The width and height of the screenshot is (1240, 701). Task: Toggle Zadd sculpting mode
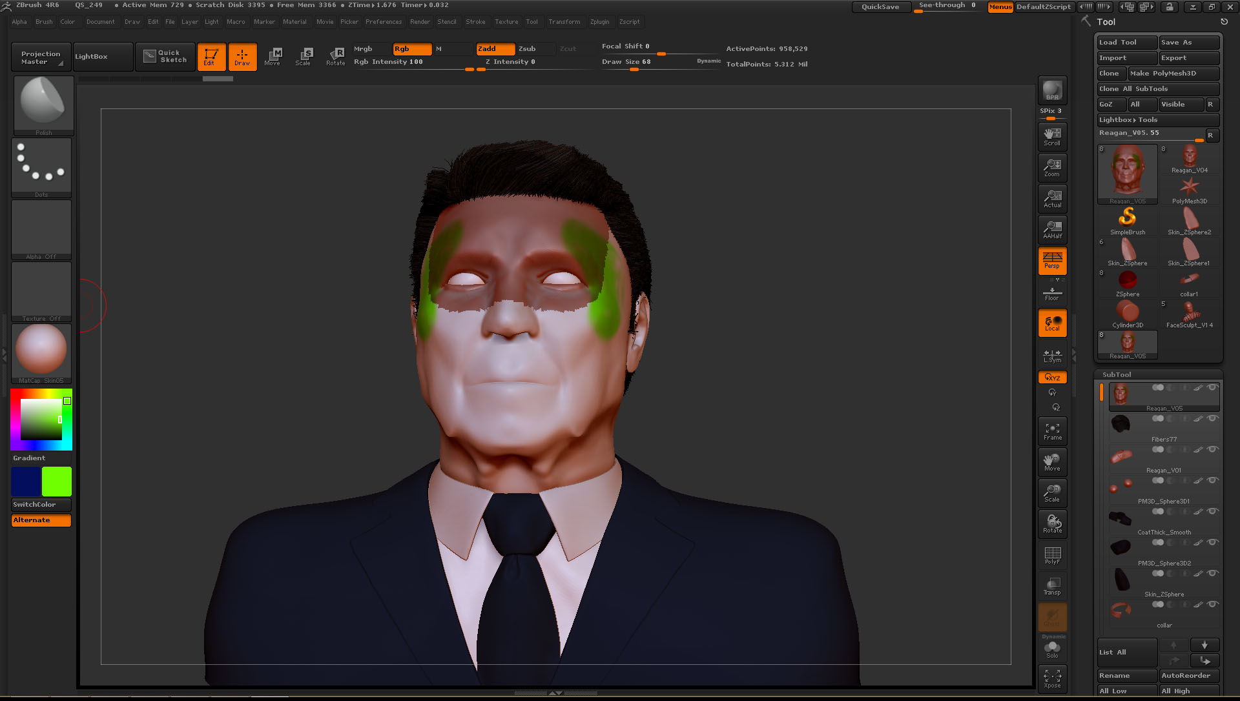pos(495,48)
